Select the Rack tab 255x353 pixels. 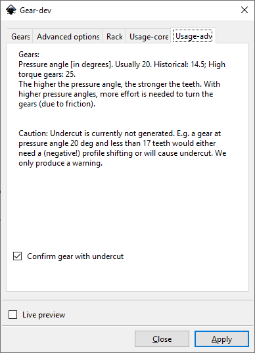[114, 36]
